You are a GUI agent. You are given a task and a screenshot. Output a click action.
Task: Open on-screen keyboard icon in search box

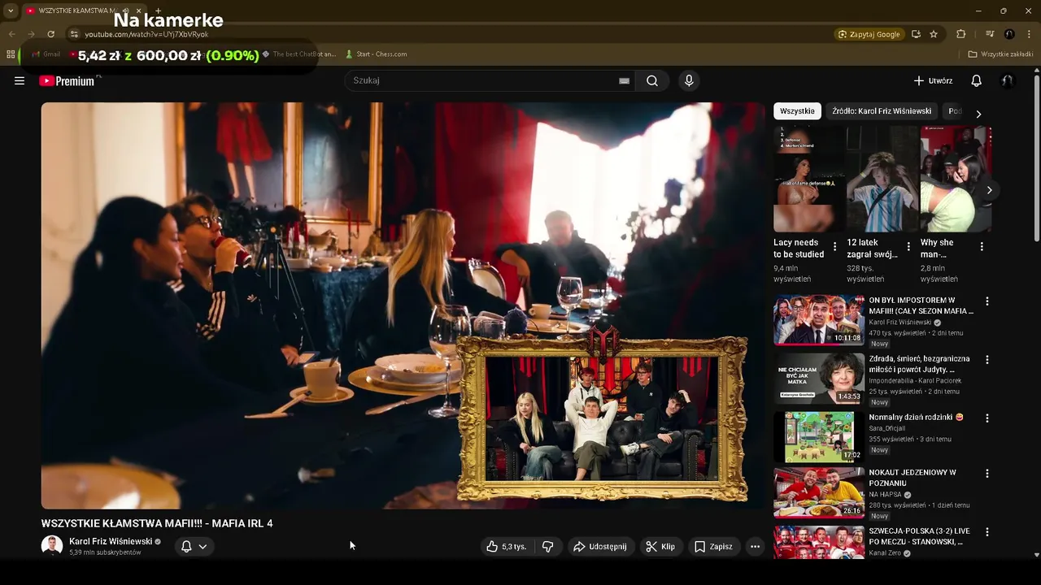[x=624, y=80]
